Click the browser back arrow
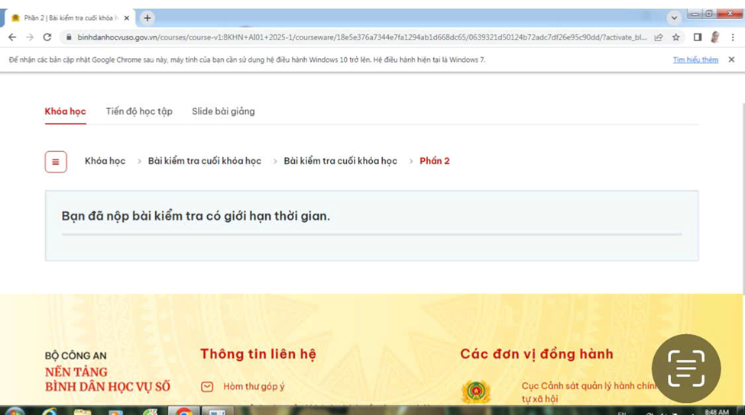Image resolution: width=745 pixels, height=415 pixels. click(12, 37)
